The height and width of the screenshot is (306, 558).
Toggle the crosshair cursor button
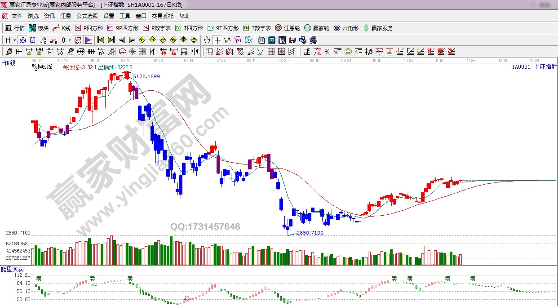[217, 40]
